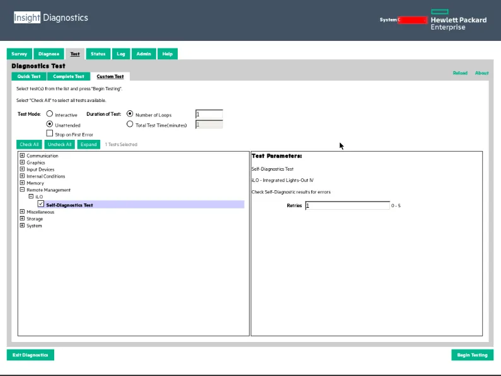Click the Uncheck All button
501x376 pixels.
click(x=60, y=144)
